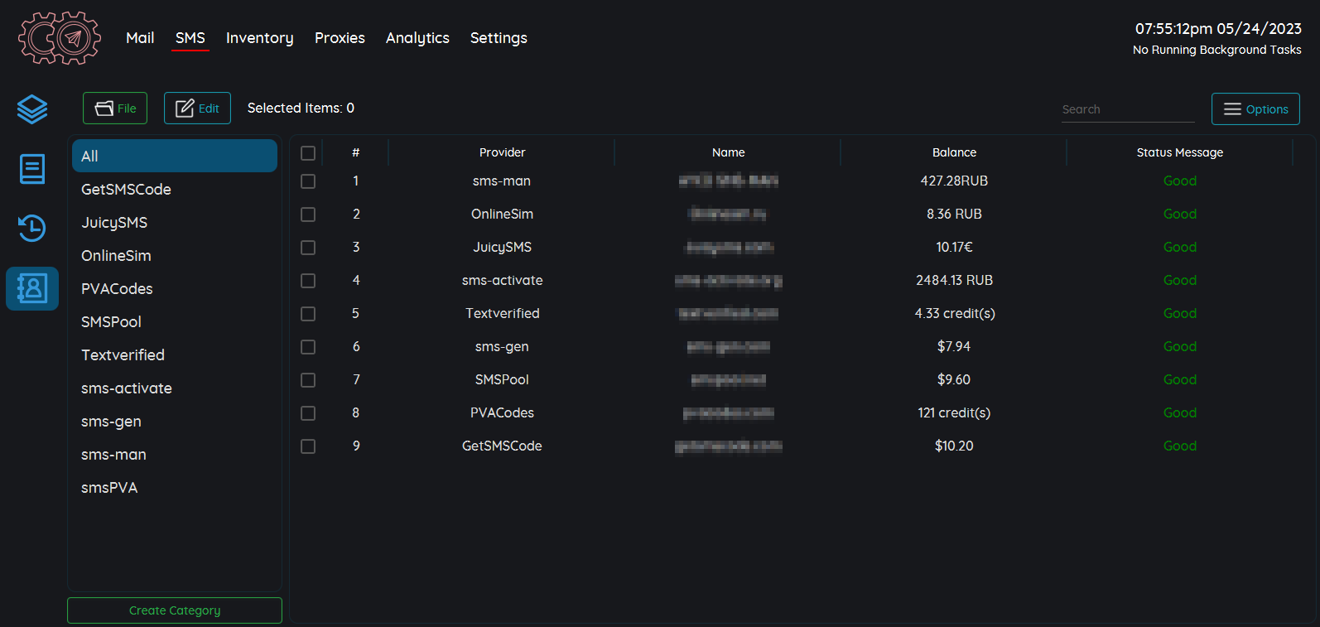Open the SMS tab
This screenshot has width=1320, height=627.
[x=190, y=38]
